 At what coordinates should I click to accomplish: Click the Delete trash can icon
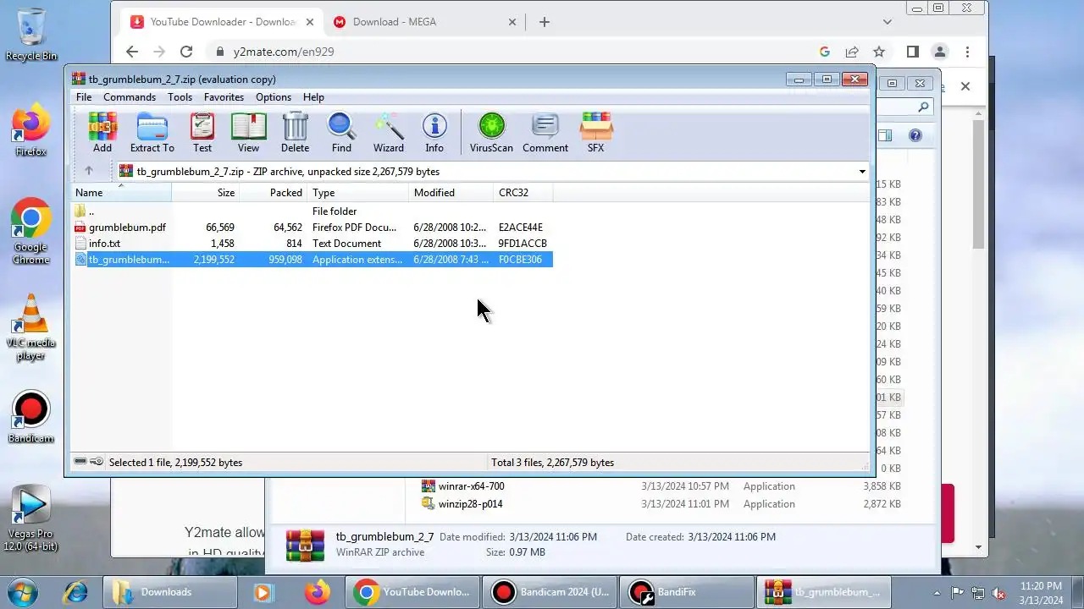295,133
